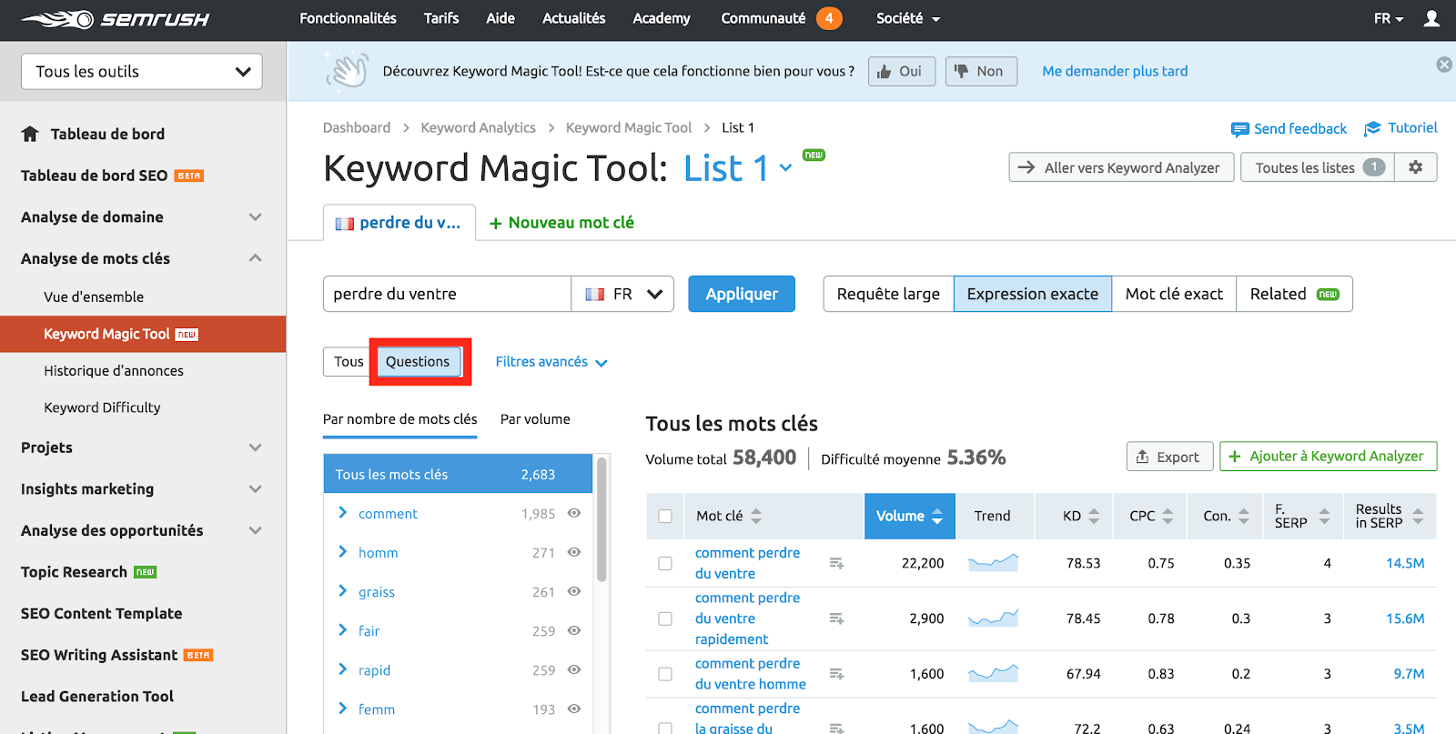This screenshot has height=734, width=1456.
Task: Sort by the CPC column arrows
Action: click(x=1168, y=516)
